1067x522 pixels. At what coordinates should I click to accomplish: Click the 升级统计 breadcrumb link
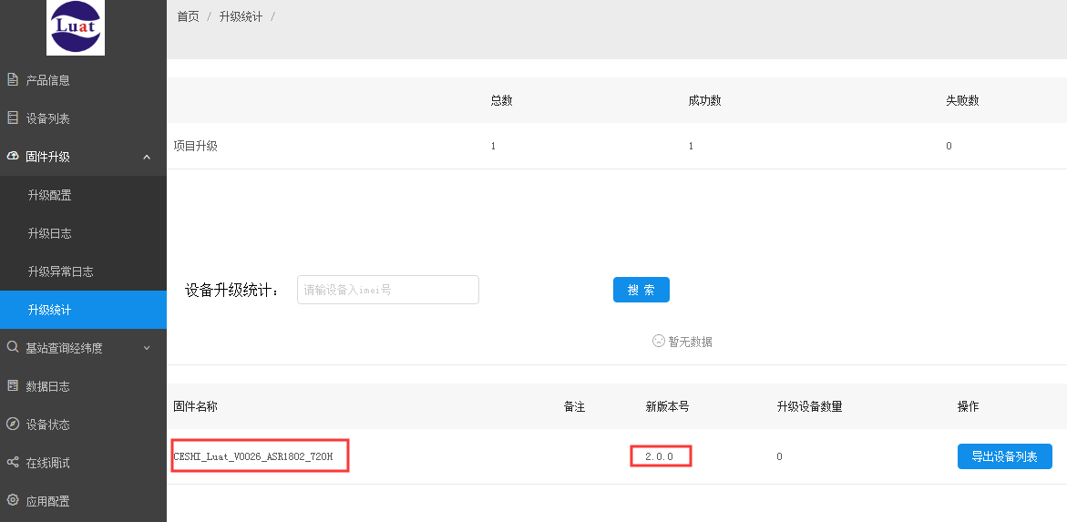(241, 17)
